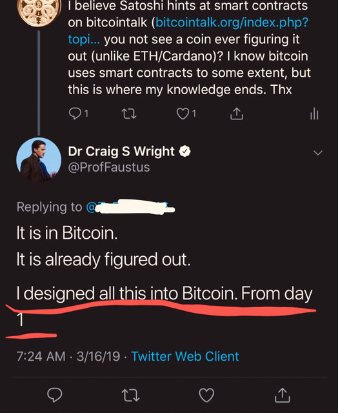
Task: Tap the 'I designed all this' tweet text
Action: (x=164, y=306)
